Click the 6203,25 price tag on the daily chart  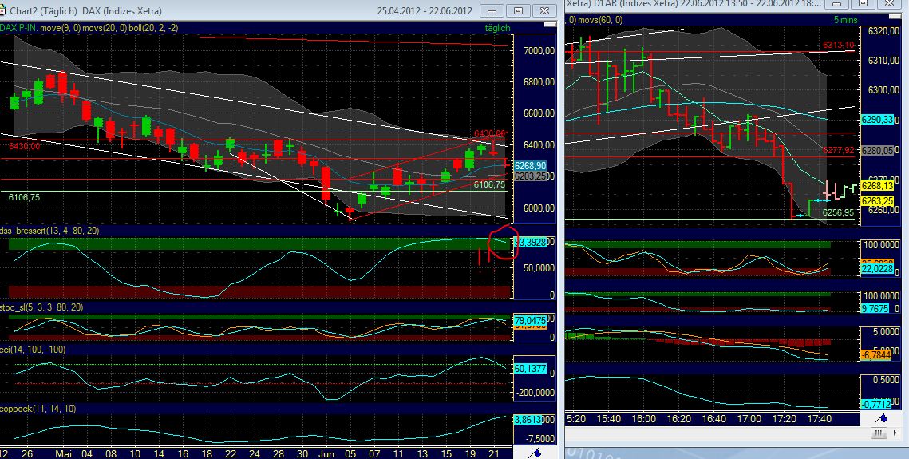click(530, 176)
